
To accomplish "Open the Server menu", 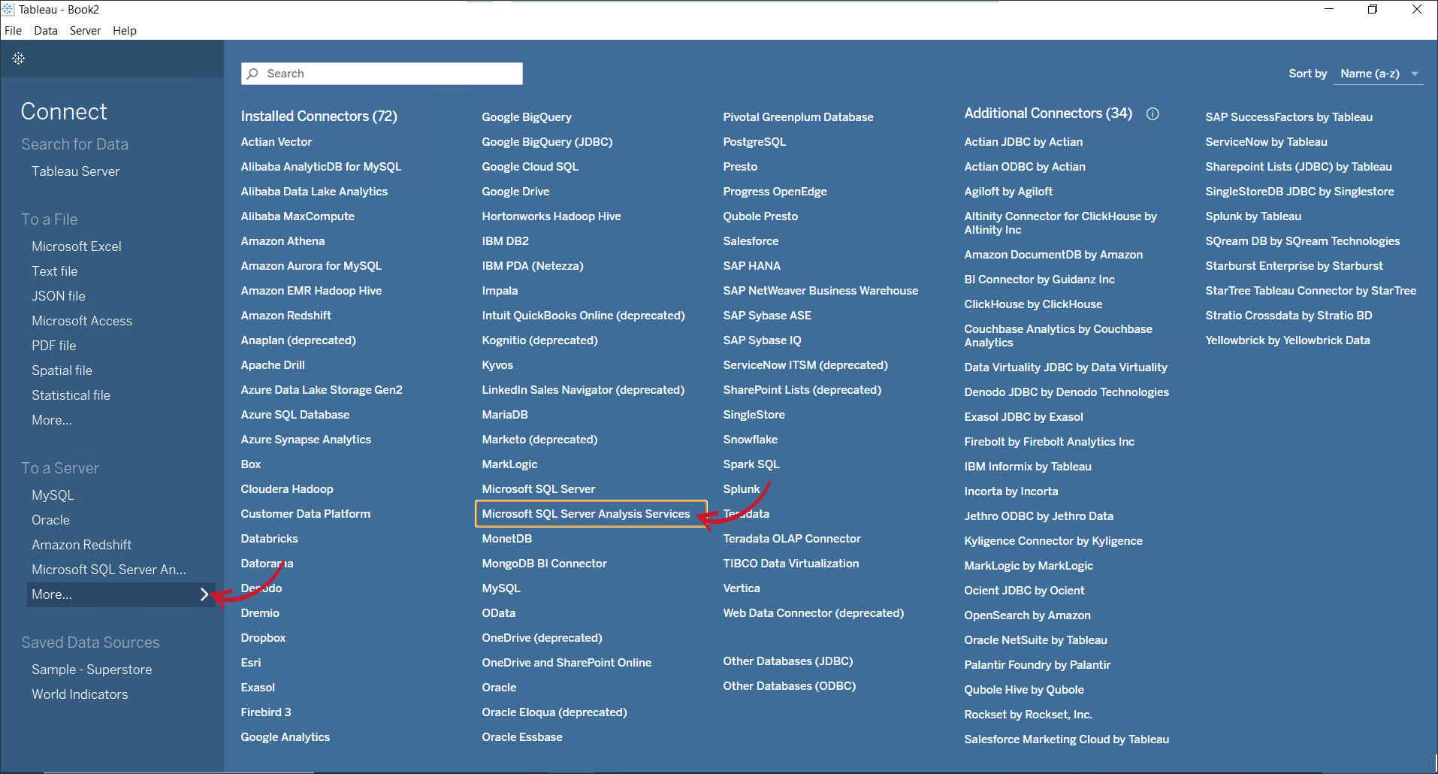I will (x=85, y=31).
